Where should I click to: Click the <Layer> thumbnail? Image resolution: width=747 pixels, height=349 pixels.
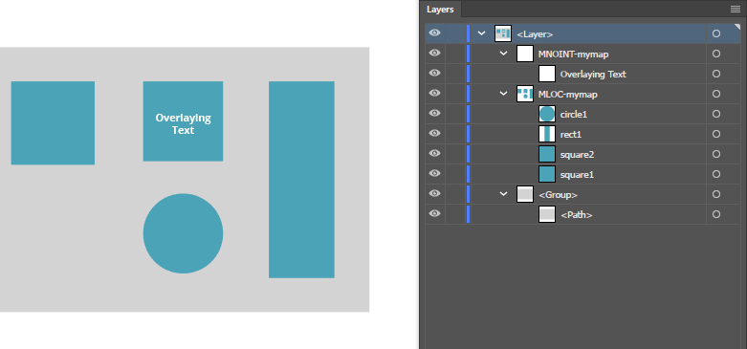[503, 33]
